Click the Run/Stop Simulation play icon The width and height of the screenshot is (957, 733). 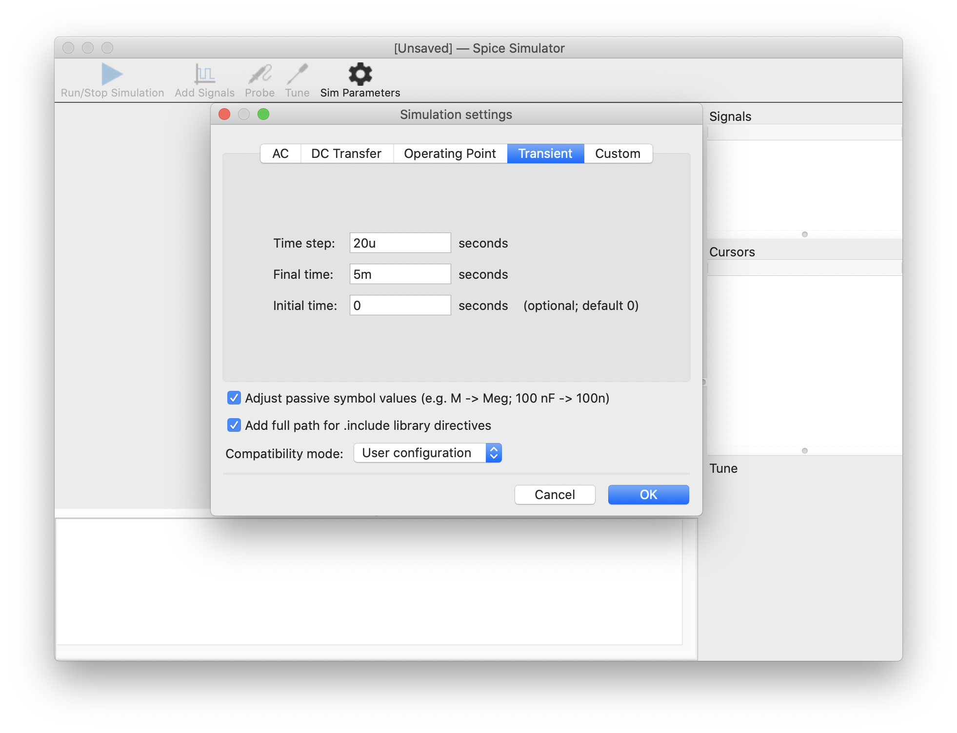[112, 74]
